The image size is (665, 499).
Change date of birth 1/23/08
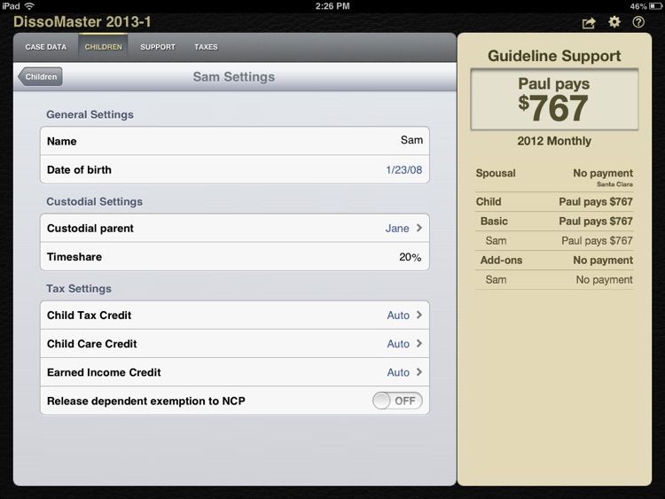pos(403,170)
